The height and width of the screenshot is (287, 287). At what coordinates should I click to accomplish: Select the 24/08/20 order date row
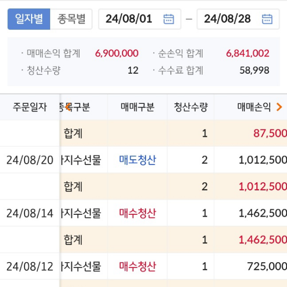(30, 160)
